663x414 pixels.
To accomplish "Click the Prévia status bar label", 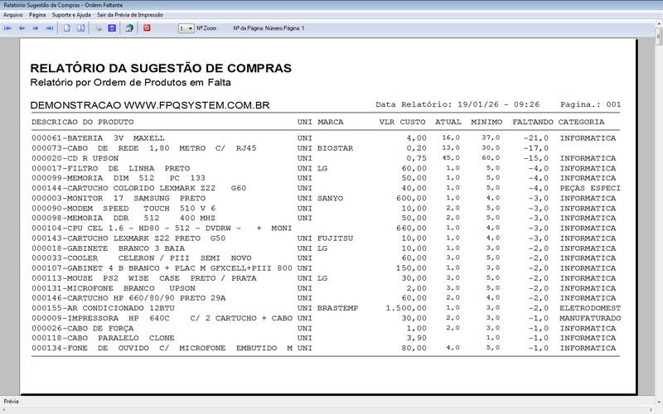I will pos(11,402).
